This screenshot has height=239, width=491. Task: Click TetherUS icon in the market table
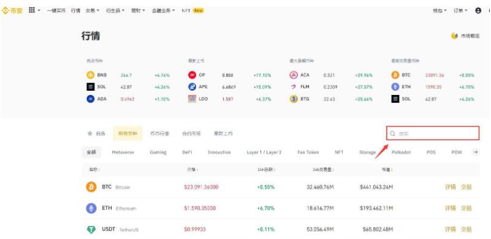pyautogui.click(x=91, y=229)
